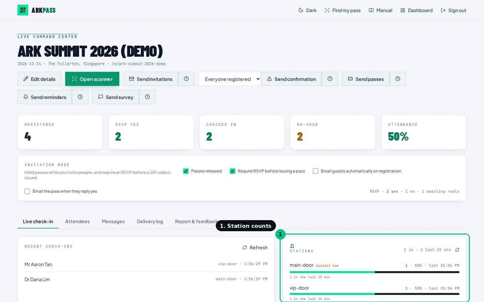Open the Messages tab
This screenshot has height=302, width=484.
[113, 221]
